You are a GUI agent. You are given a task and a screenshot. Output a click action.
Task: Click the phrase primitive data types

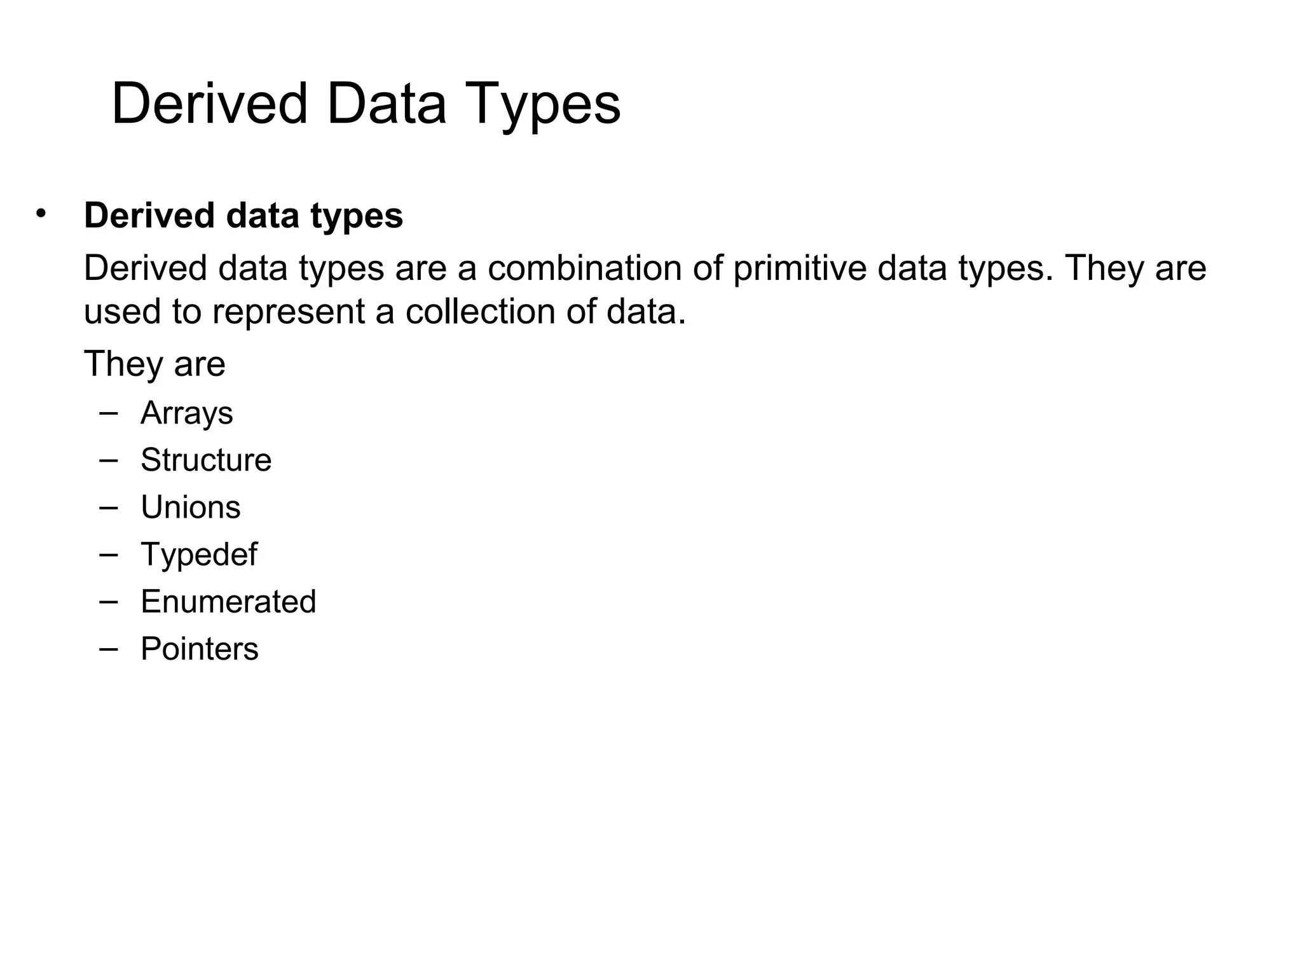click(889, 268)
